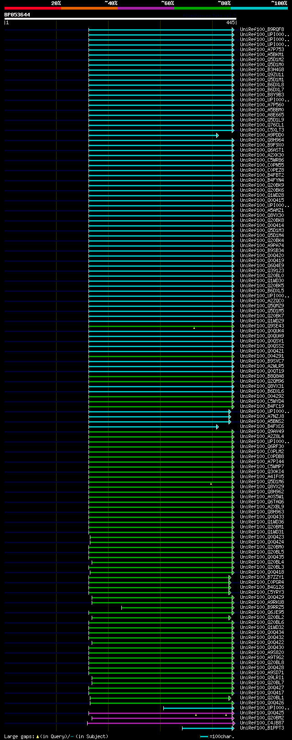Open hit UniRef100_C4JB87
Viewport: 292px width, 740px height.
(262, 723)
